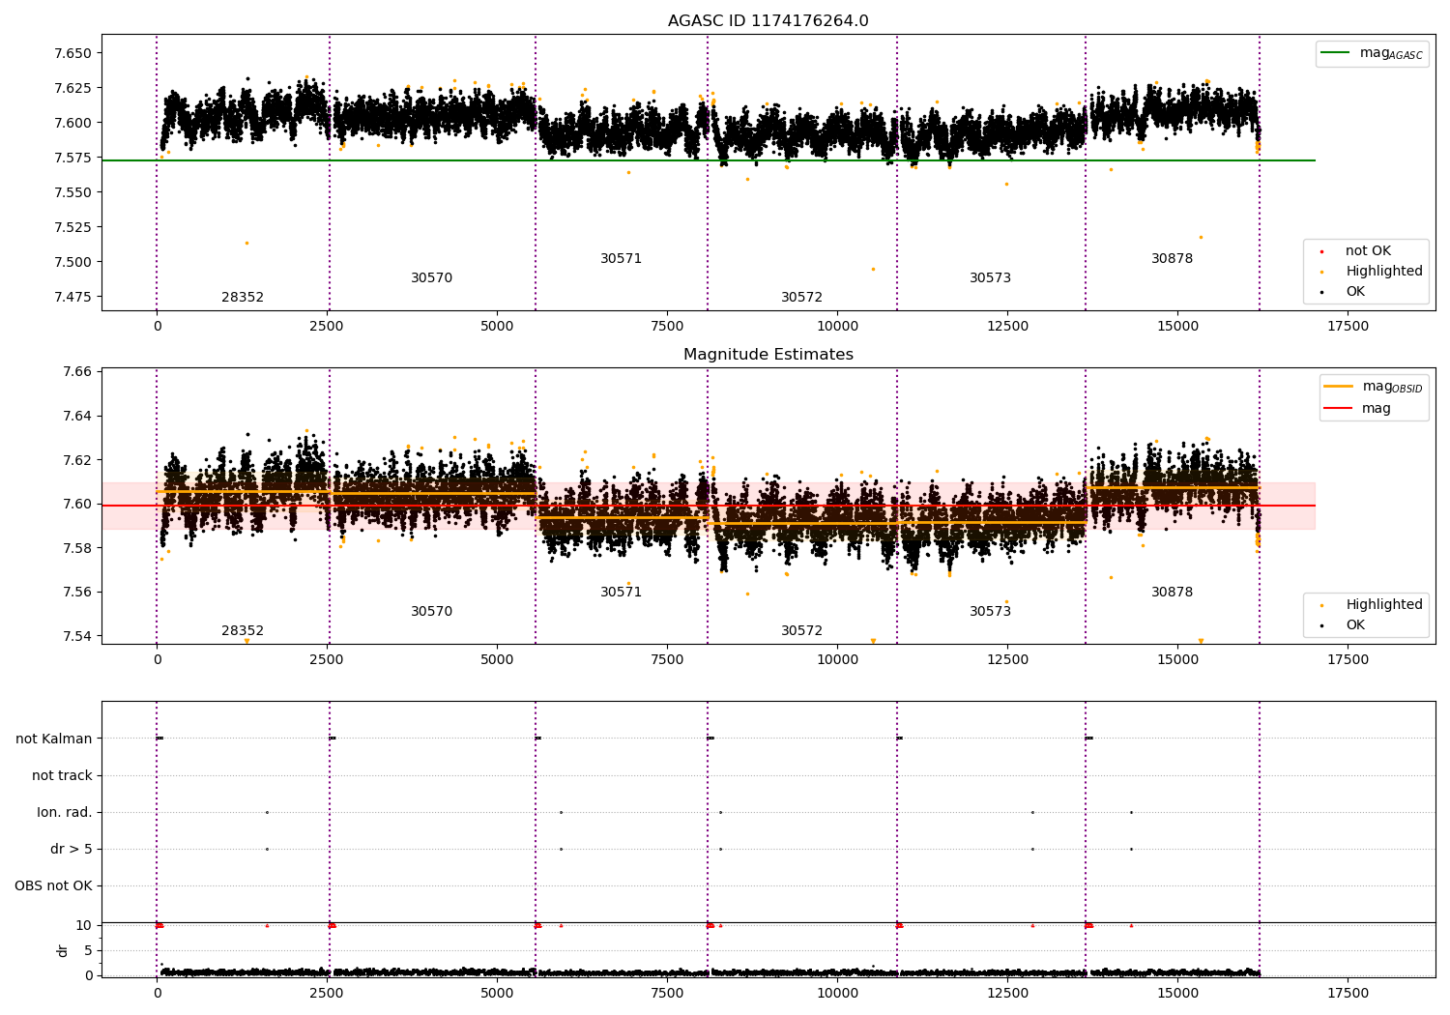The image size is (1450, 1015).
Task: Click the "OBS not OK" axis label
Action: point(53,885)
